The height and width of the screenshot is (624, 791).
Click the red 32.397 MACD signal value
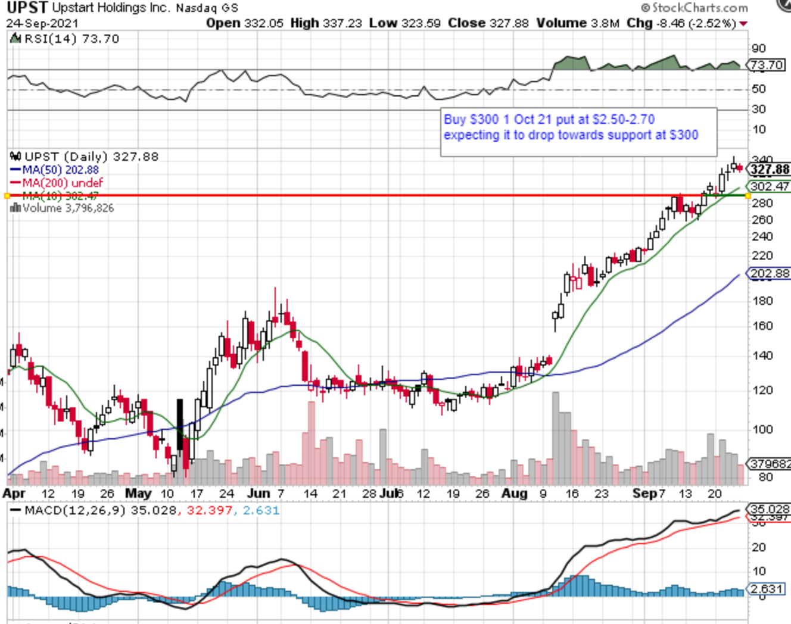click(x=209, y=510)
